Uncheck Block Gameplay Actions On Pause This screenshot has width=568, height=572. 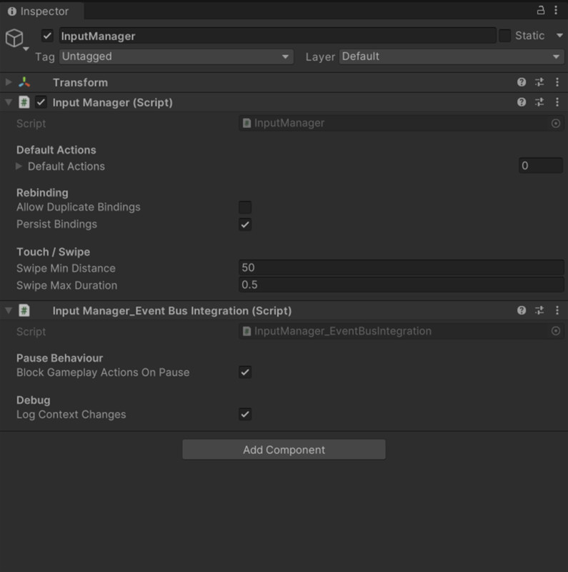[x=245, y=372]
